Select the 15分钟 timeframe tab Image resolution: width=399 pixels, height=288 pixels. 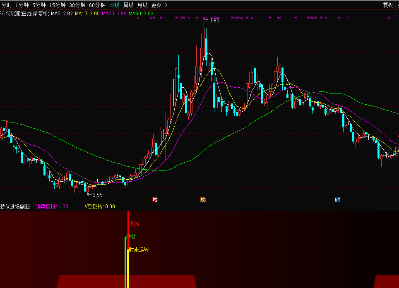58,5
